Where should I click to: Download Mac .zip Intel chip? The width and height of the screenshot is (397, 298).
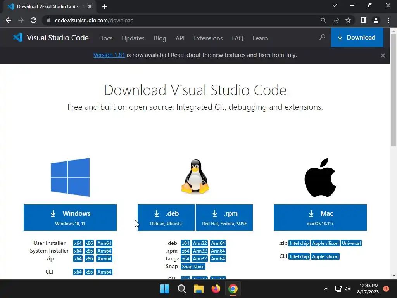[299, 243]
